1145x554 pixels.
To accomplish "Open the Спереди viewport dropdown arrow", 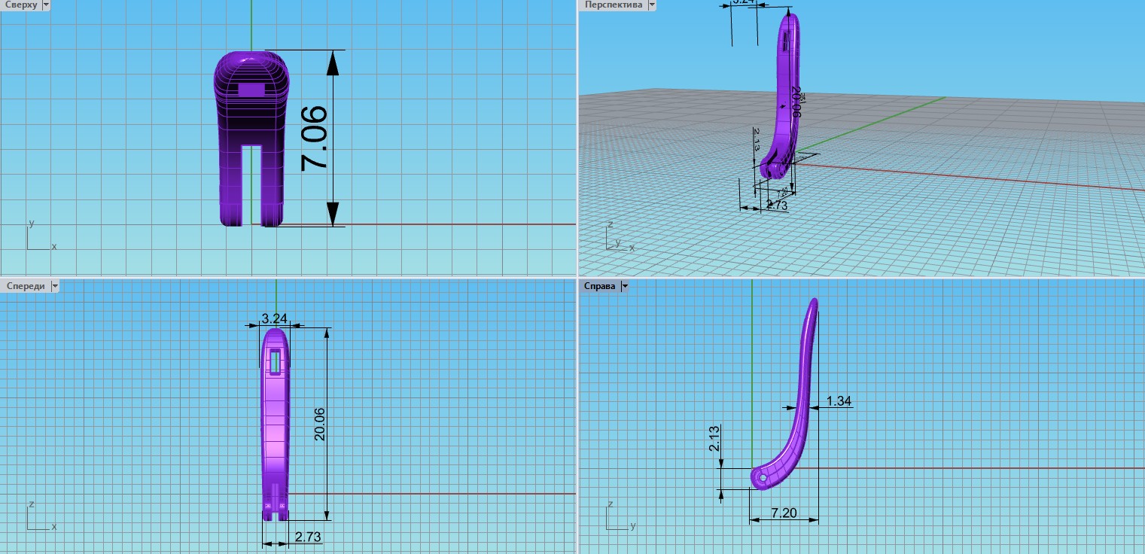I will [x=53, y=286].
